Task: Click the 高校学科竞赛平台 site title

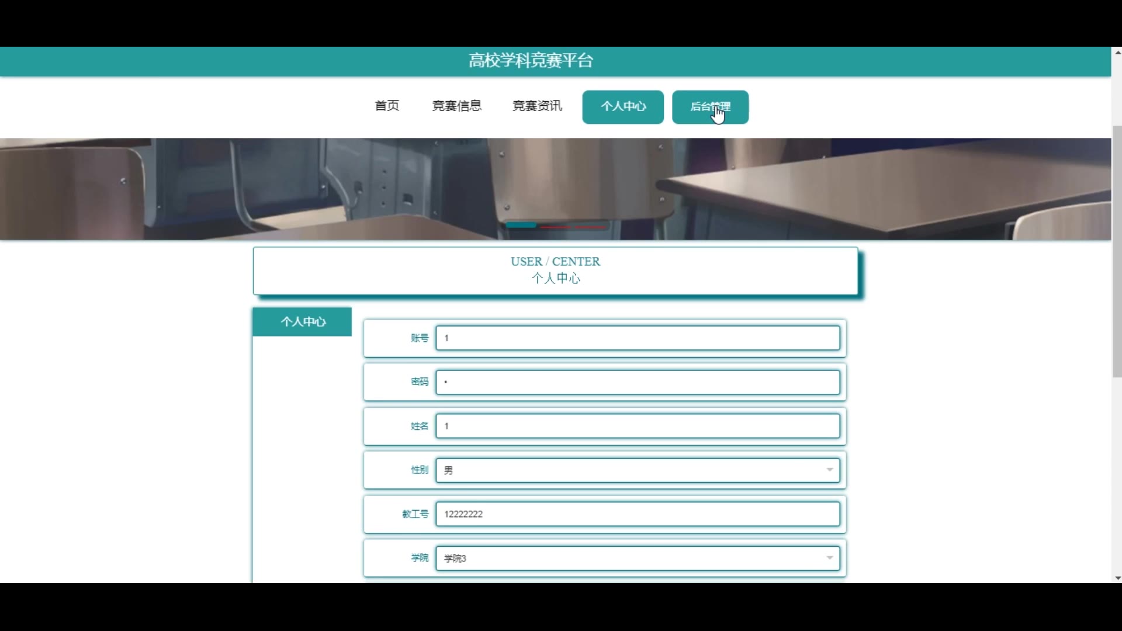Action: point(531,61)
